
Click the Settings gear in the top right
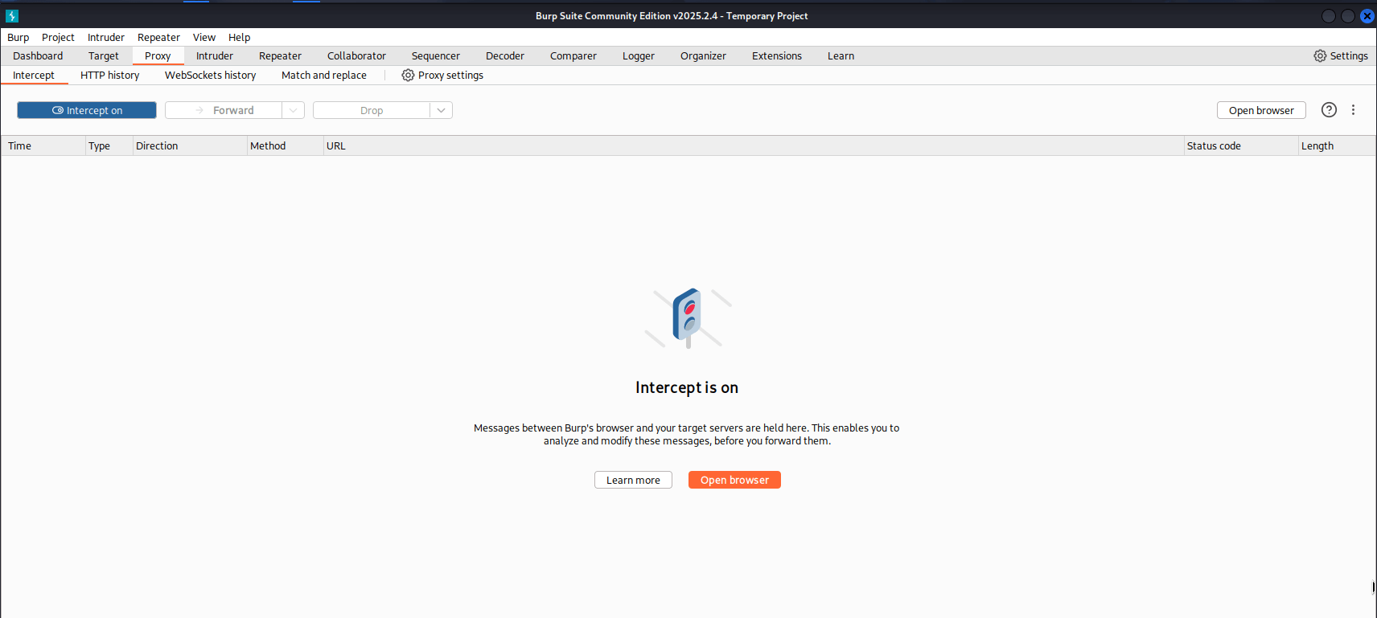tap(1341, 56)
